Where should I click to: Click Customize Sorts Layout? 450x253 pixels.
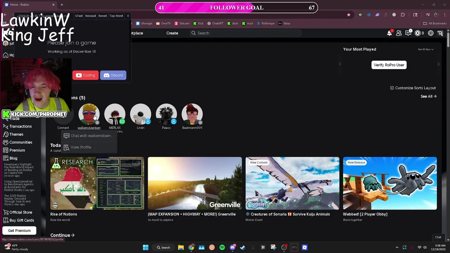tap(413, 88)
